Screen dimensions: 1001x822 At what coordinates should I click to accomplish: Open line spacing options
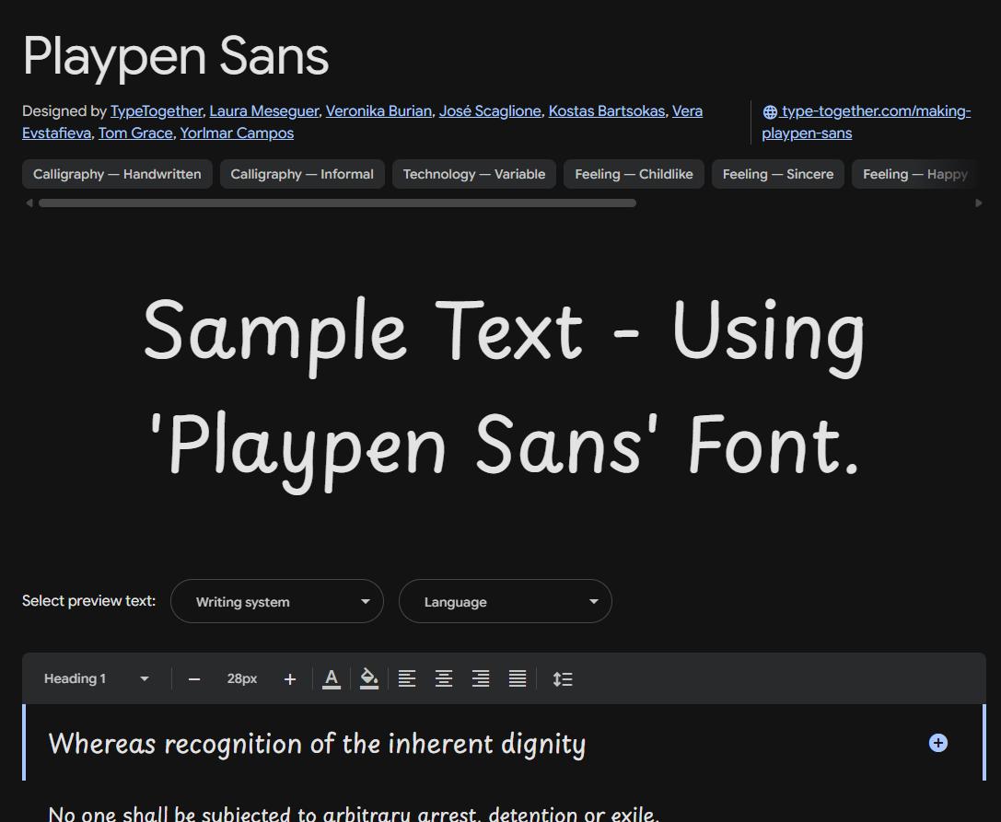[563, 678]
